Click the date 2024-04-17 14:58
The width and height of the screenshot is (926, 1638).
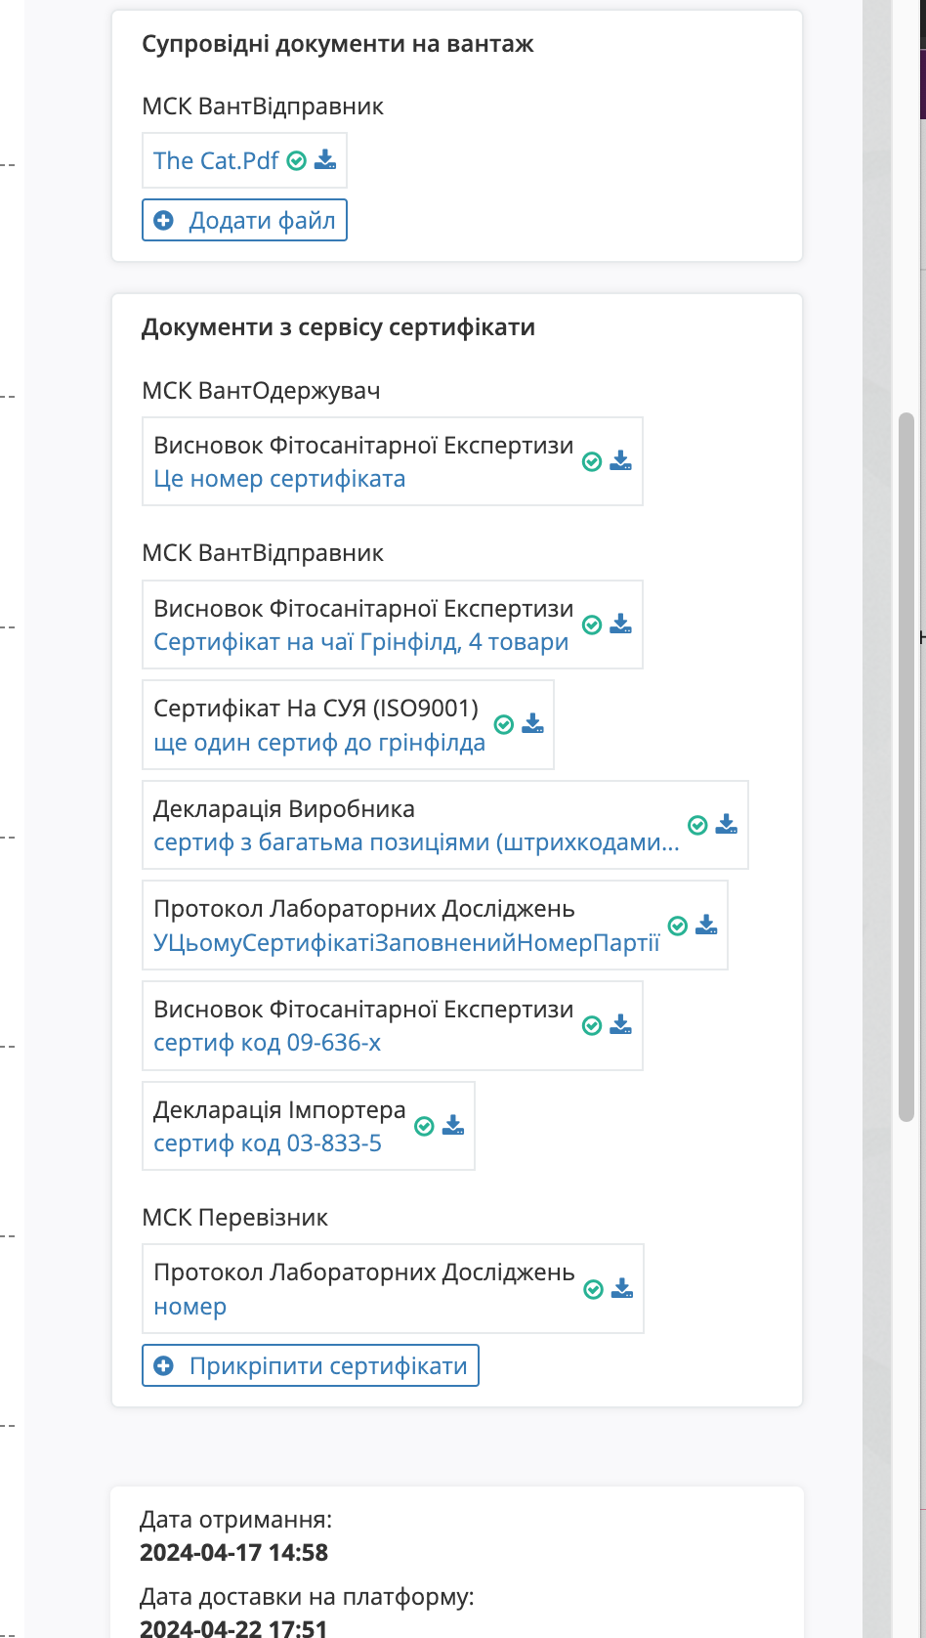[233, 1552]
